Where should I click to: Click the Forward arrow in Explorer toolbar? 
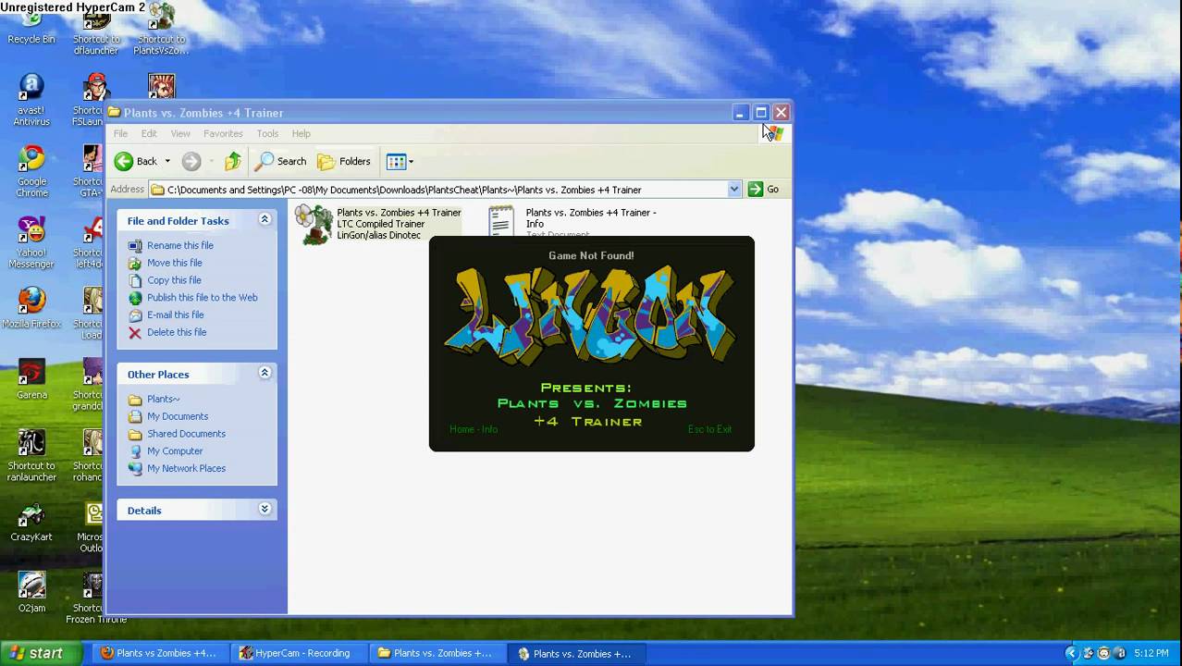point(191,161)
